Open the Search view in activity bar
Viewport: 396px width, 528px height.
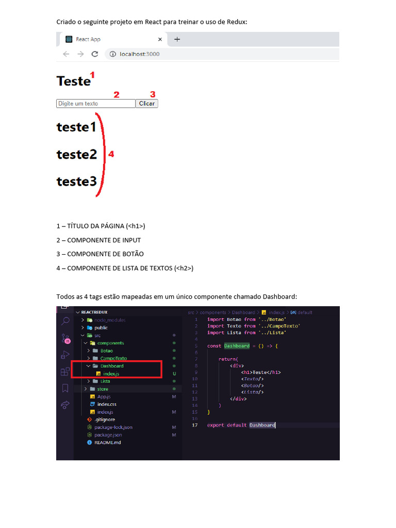(65, 321)
